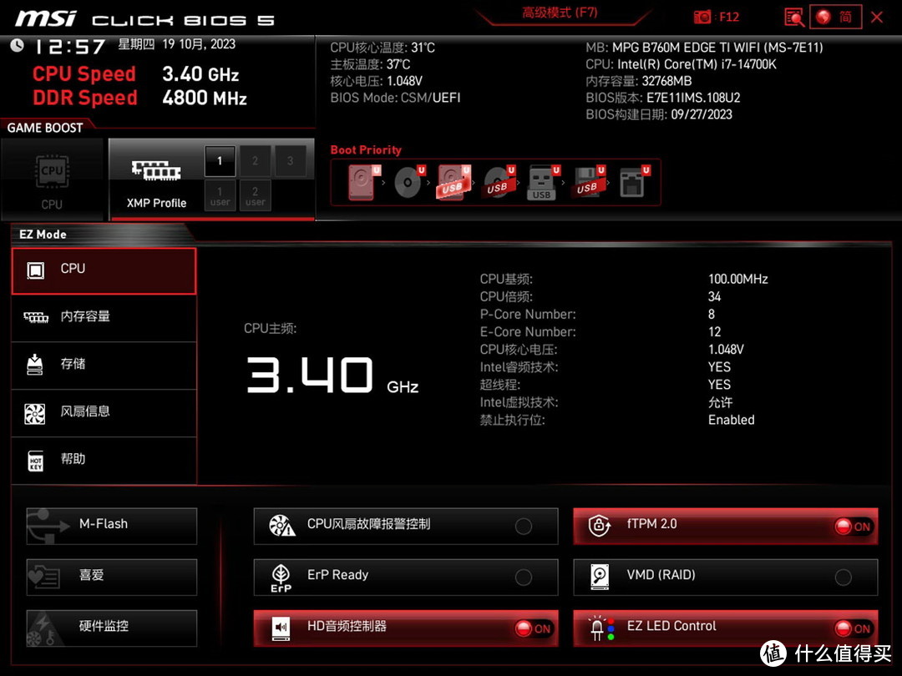The image size is (902, 676).
Task: Turn off fTPM 2.0 switch
Action: (x=853, y=527)
